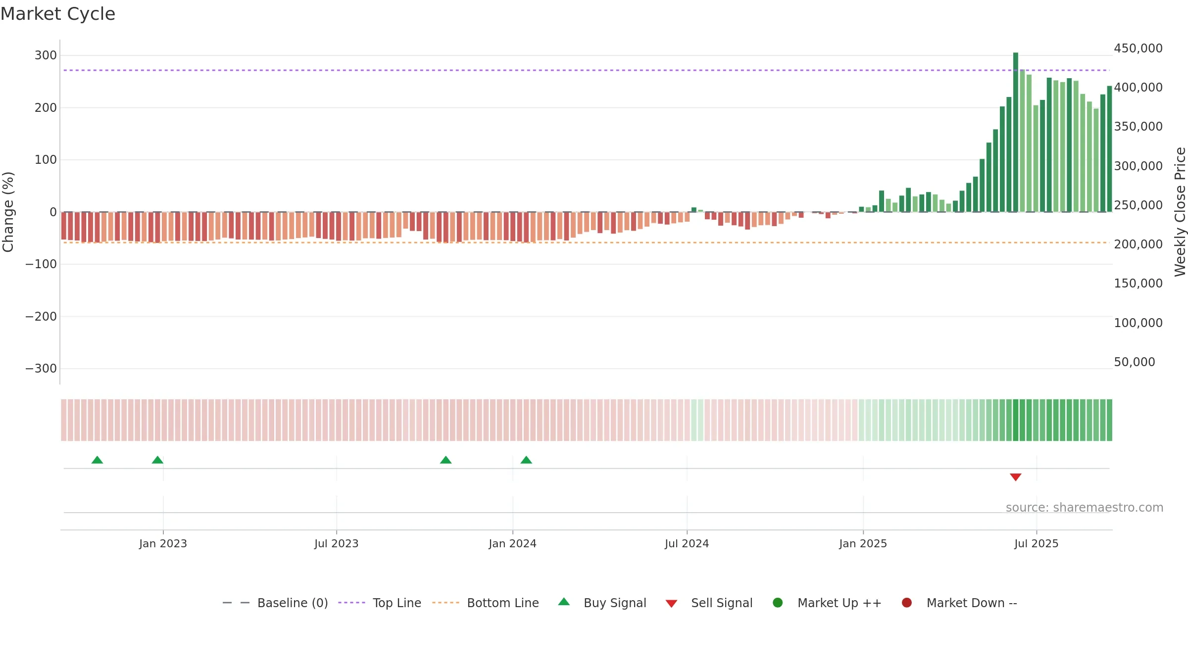The height and width of the screenshot is (668, 1188).
Task: Click the 300 tick on the change axis
Action: [46, 55]
